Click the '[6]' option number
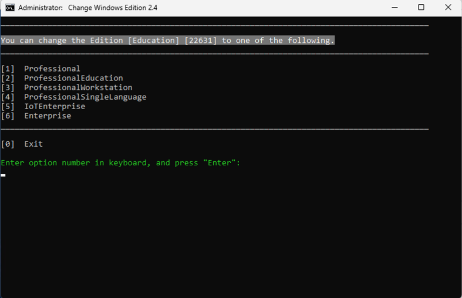 click(8, 116)
